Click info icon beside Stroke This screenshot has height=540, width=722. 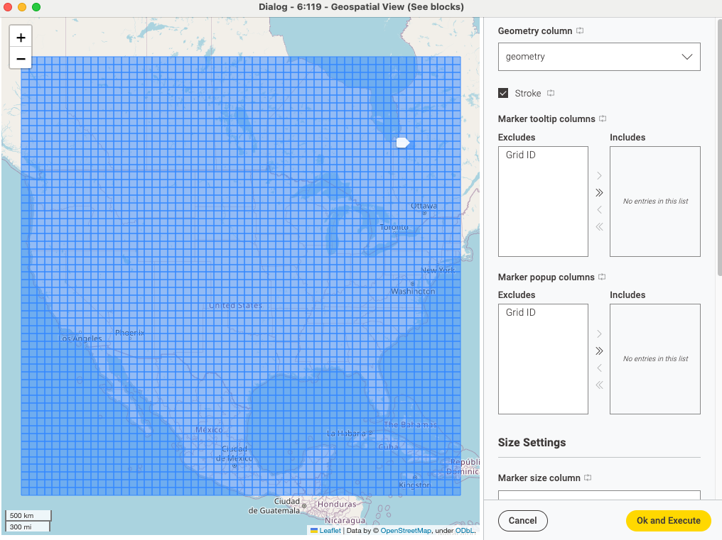coord(551,94)
